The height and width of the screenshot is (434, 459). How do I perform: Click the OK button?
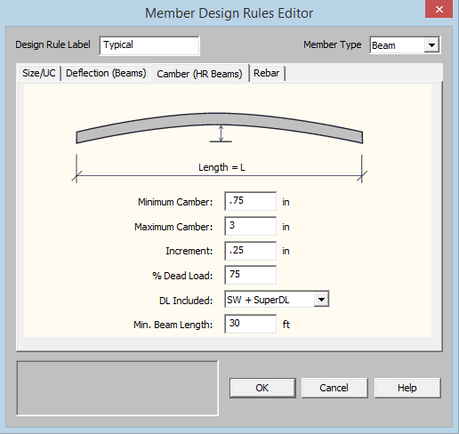click(x=262, y=388)
